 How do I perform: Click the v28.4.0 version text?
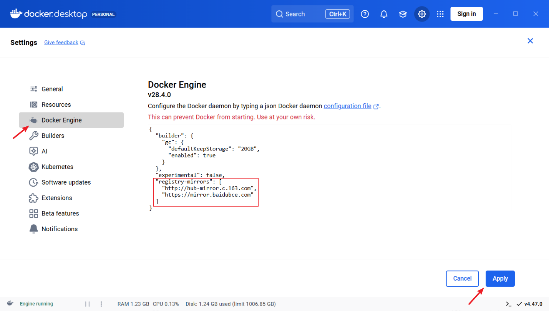tap(159, 95)
